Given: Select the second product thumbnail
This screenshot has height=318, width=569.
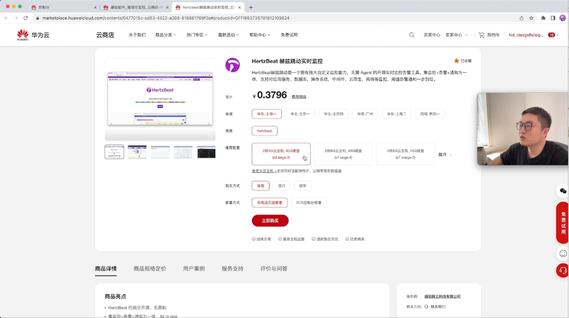Looking at the screenshot, I should click(x=137, y=152).
